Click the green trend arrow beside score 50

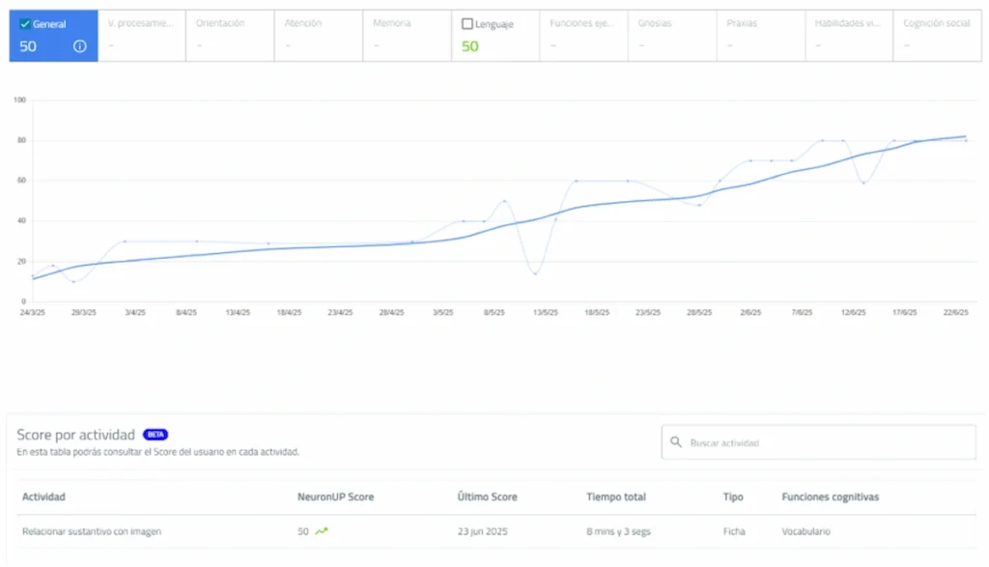[x=321, y=531]
